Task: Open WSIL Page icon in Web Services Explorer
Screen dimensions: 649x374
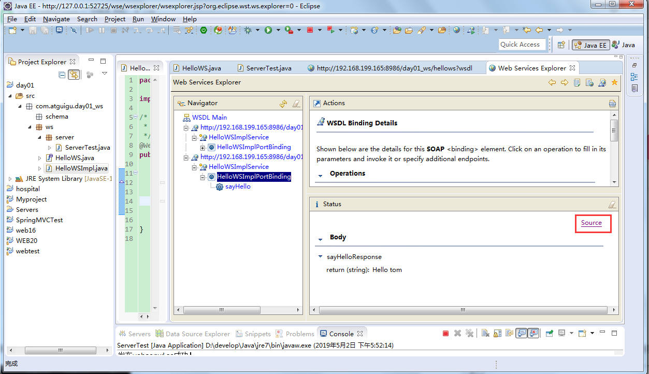Action: [589, 82]
